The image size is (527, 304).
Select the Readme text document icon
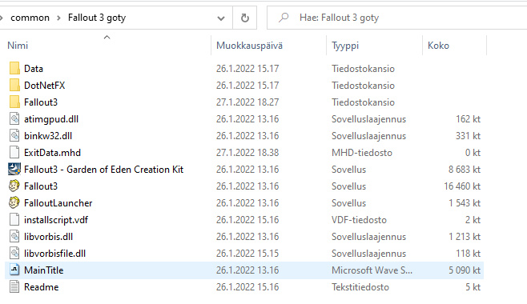click(x=14, y=286)
